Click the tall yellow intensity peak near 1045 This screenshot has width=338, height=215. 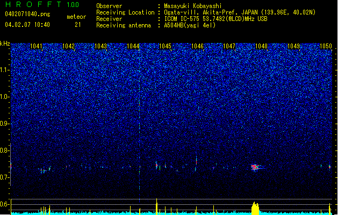tap(157, 206)
